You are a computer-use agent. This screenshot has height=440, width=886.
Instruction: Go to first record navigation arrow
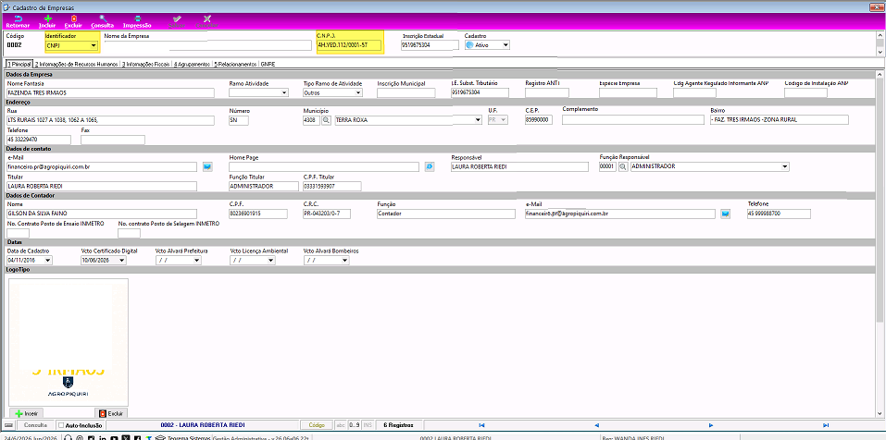click(x=481, y=425)
